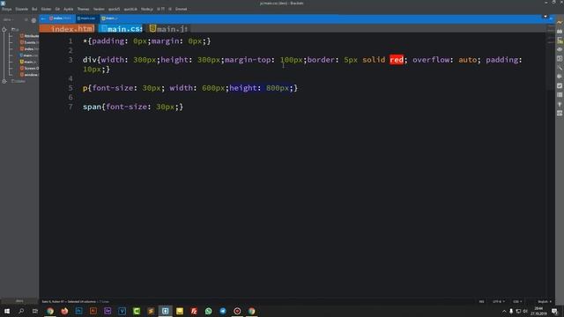Click the red color value in border rule

coord(397,60)
